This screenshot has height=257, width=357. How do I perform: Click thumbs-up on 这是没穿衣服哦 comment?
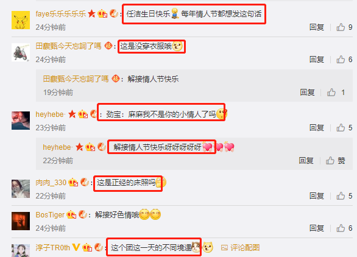tap(341, 60)
